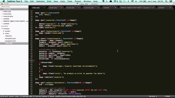Open Spotlight search magnifier
The image size is (175, 98).
[166, 1]
